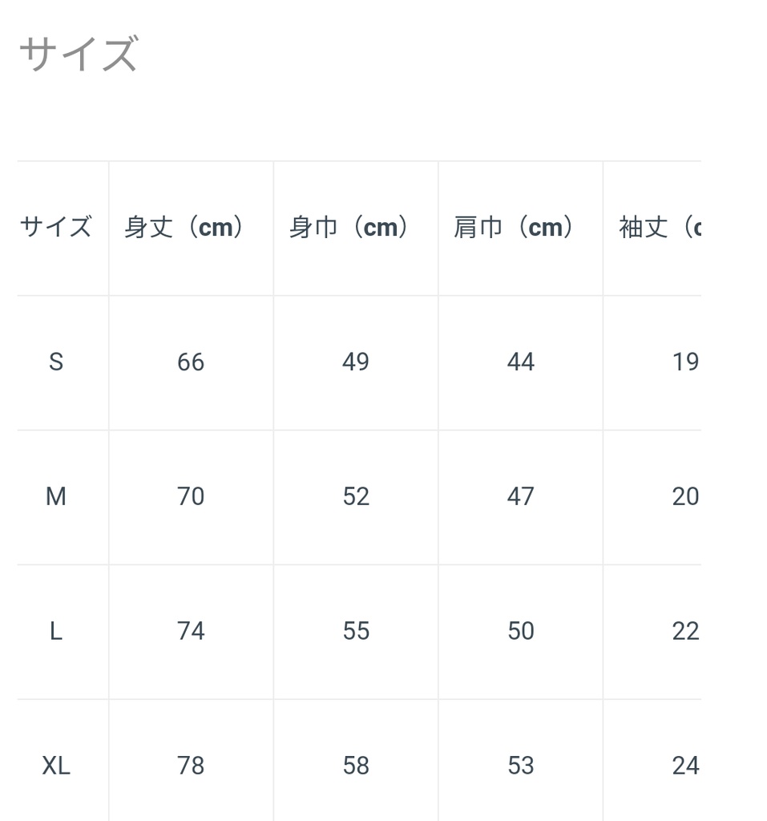Select the サイズ column header cell
This screenshot has width=767, height=821.
(55, 228)
